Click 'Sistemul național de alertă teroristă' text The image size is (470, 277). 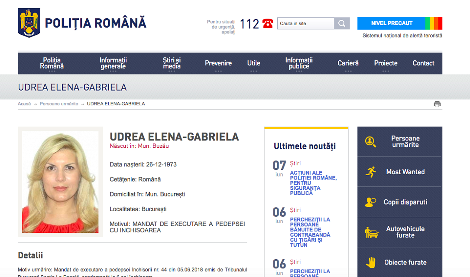coord(402,36)
